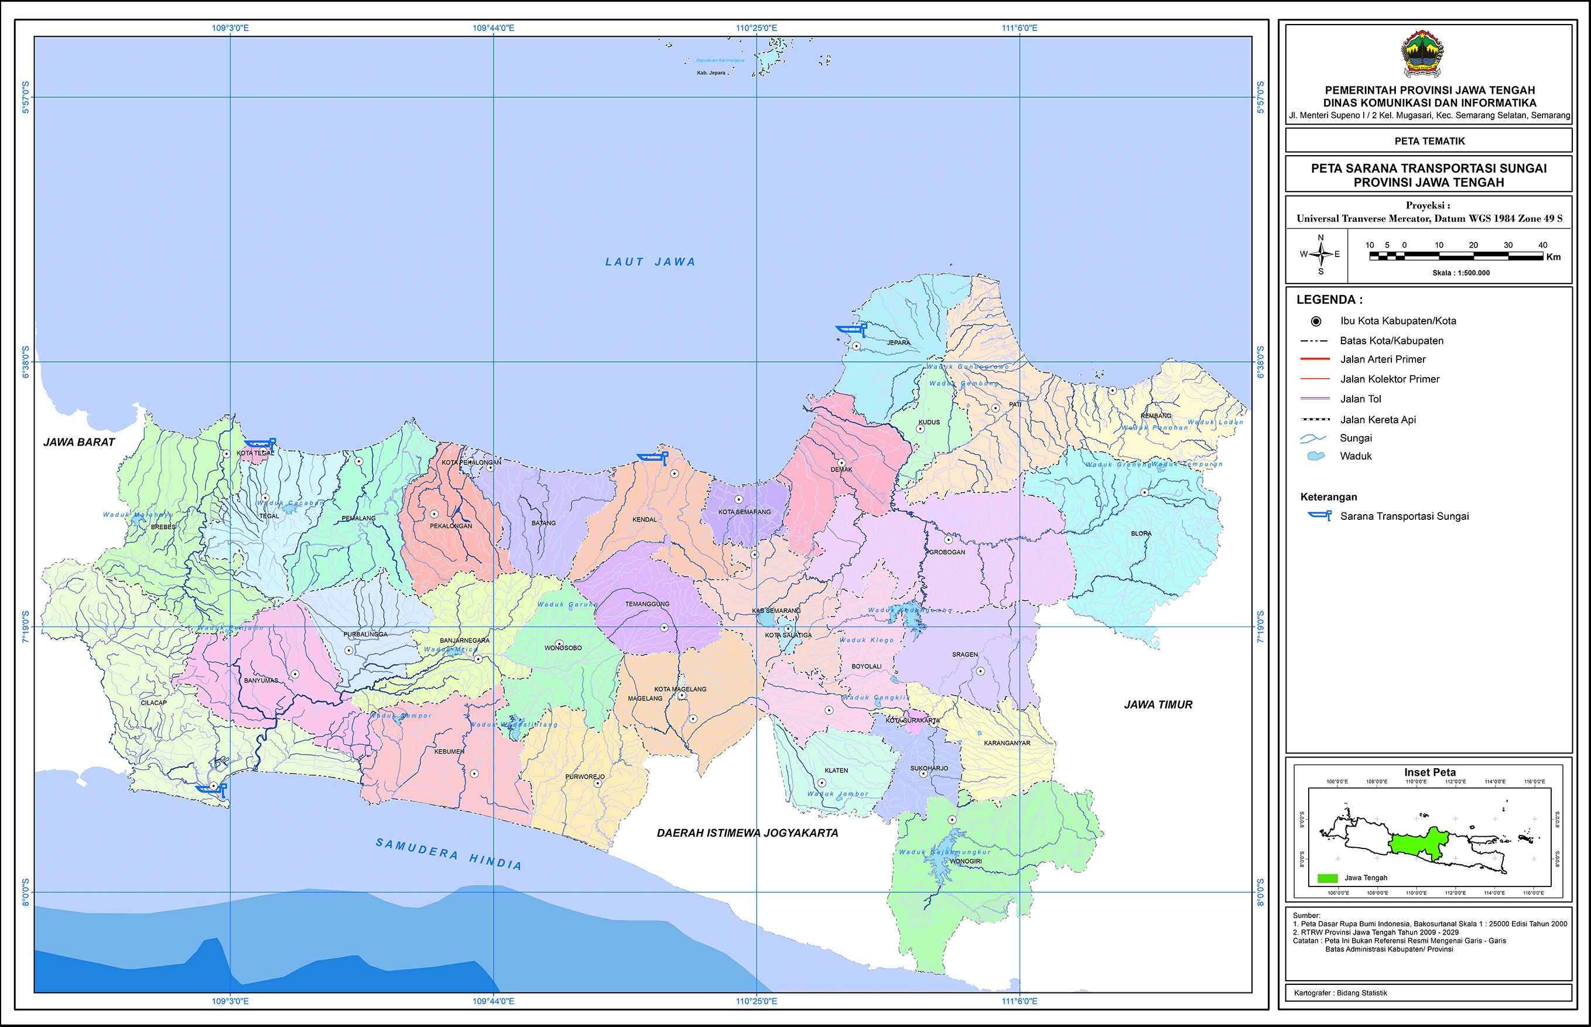
Task: Click the river transport icon north of Kendal
Action: point(652,458)
